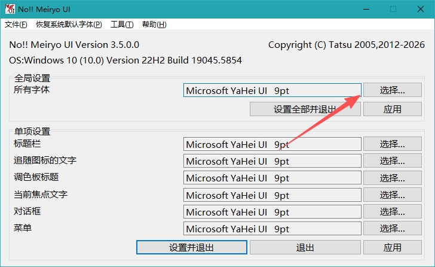Viewport: 435px width, 267px height.
Task: Click the 菜单 label
Action: (23, 228)
